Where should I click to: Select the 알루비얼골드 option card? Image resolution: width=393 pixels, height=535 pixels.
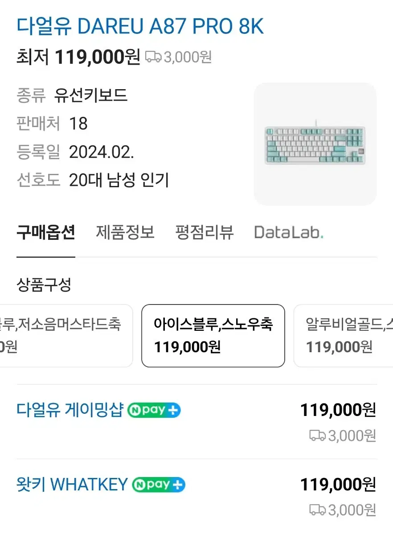tap(343, 336)
